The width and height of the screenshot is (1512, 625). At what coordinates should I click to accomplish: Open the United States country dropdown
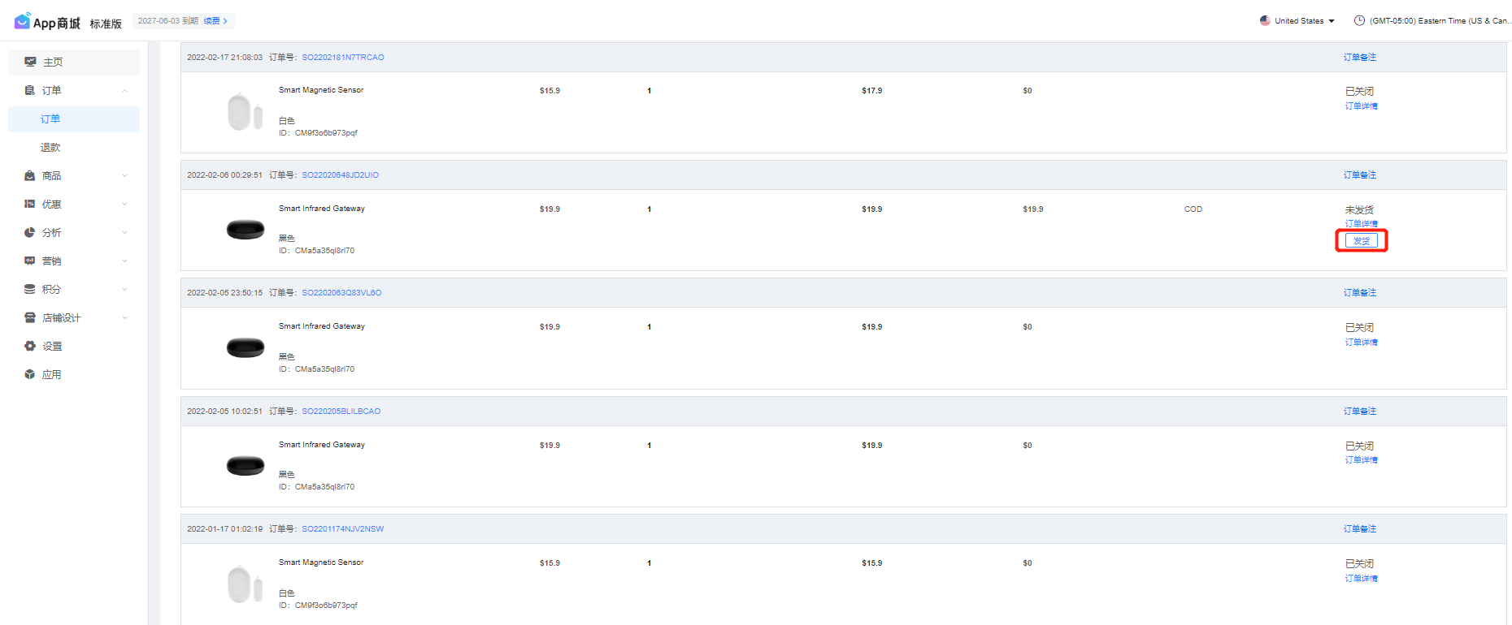pyautogui.click(x=1297, y=21)
